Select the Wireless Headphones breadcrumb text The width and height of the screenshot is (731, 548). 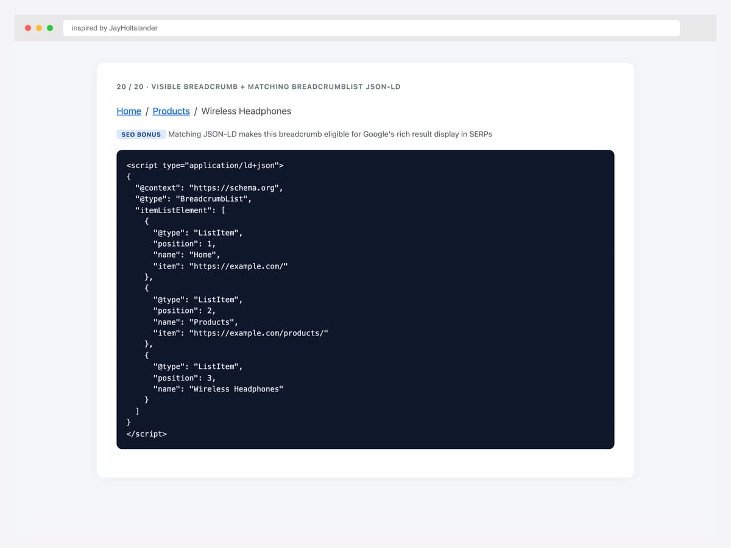pos(246,111)
